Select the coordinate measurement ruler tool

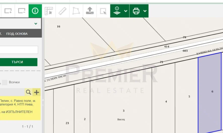[x=49, y=11]
